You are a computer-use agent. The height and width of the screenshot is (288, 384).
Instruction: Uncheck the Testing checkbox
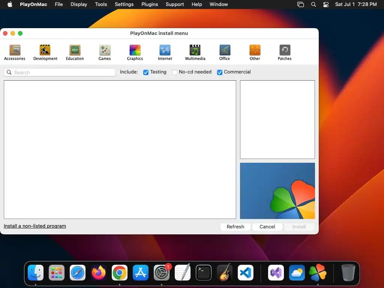[146, 72]
